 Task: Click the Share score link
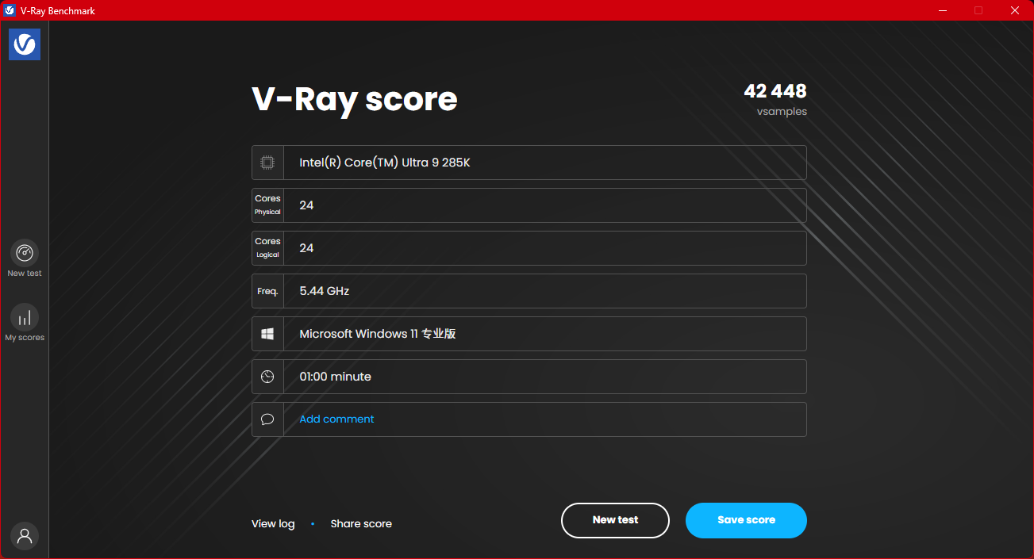[x=361, y=524]
